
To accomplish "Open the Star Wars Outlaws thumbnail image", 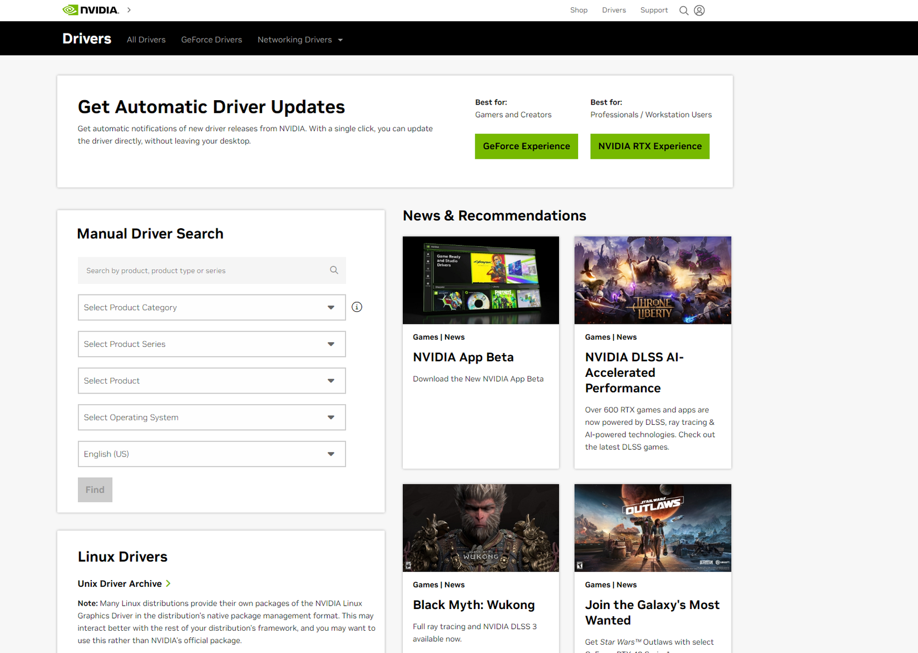I will [x=653, y=528].
